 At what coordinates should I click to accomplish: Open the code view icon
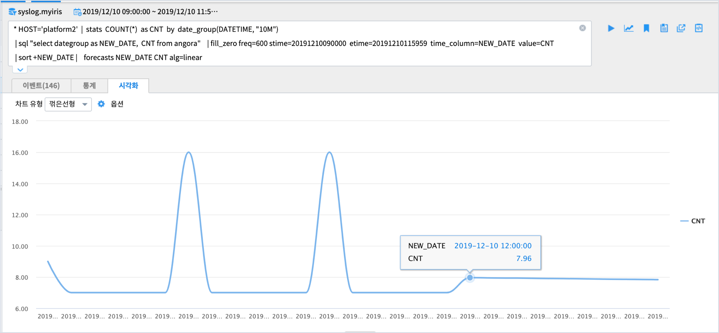[699, 28]
